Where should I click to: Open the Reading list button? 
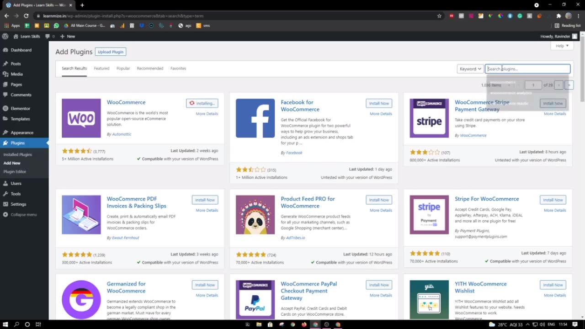click(x=568, y=26)
